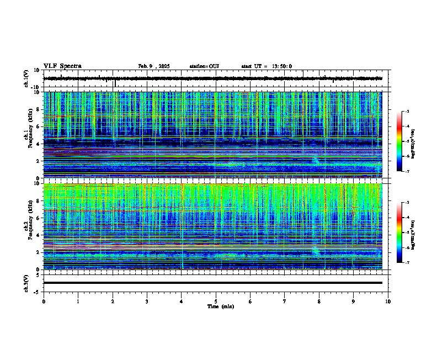
Task: Click the ch.2 spectrogram color scale bar
Action: tap(399, 233)
